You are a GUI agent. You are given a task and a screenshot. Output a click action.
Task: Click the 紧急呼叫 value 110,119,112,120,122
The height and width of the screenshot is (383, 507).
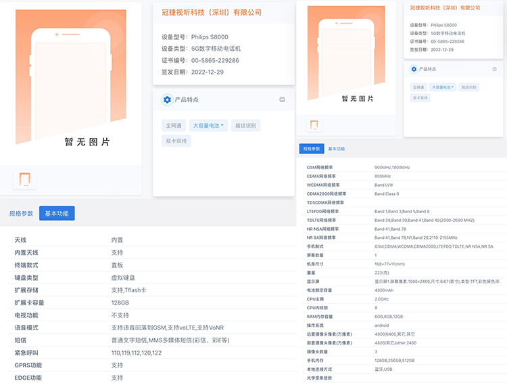(x=137, y=353)
